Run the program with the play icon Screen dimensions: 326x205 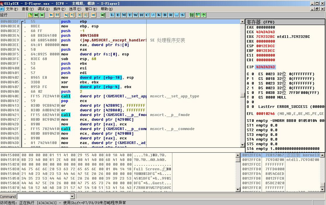[x=51, y=15]
